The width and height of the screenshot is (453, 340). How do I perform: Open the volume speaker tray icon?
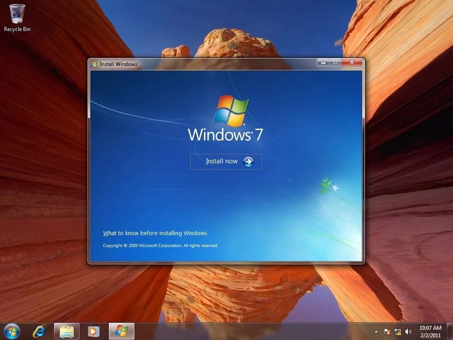tap(408, 332)
